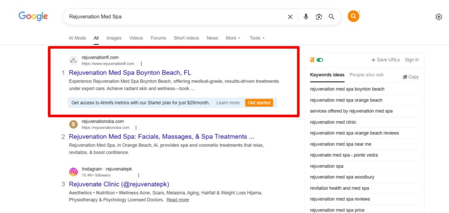Click the orange Get started button
Viewport: 449px width, 213px height.
(259, 103)
